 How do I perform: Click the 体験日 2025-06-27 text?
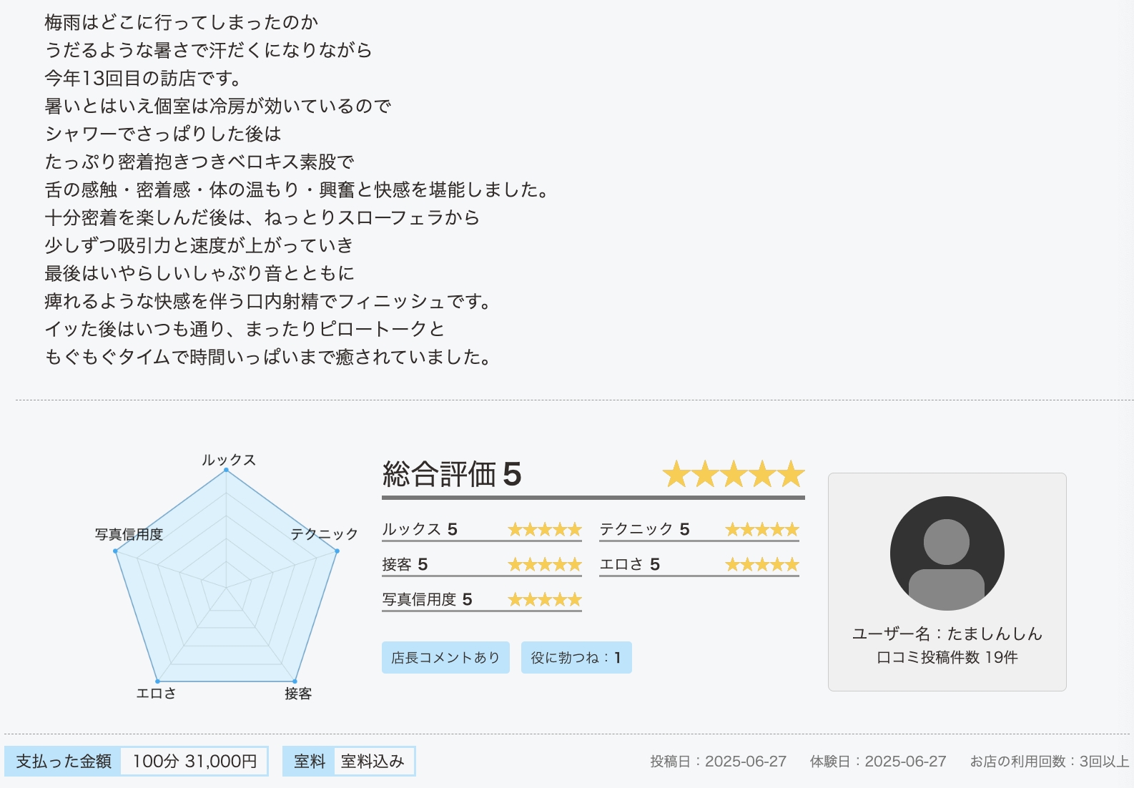pos(878,762)
